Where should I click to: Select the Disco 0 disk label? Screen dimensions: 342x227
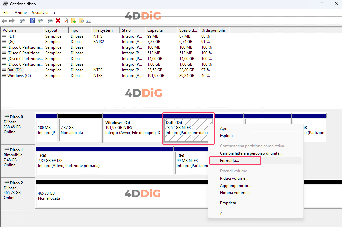point(18,128)
